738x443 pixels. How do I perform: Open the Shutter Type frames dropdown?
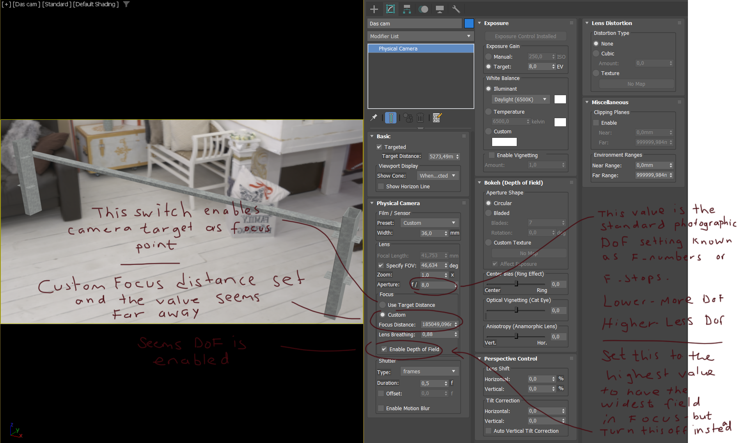click(429, 371)
